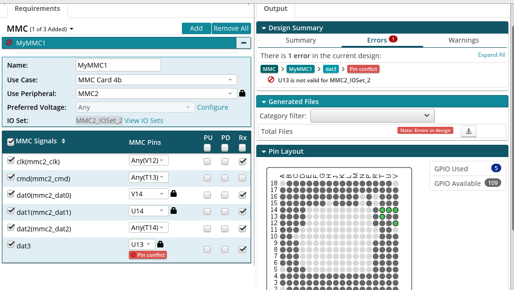The image size is (514, 290).
Task: Open the MMC (1 of 3 Added) dropdown arrow
Action: pyautogui.click(x=72, y=29)
